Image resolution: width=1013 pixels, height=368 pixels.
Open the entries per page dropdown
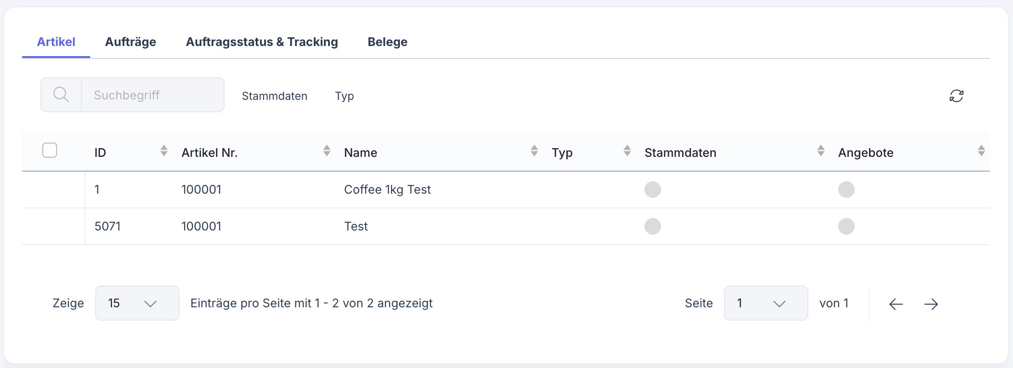pos(137,303)
